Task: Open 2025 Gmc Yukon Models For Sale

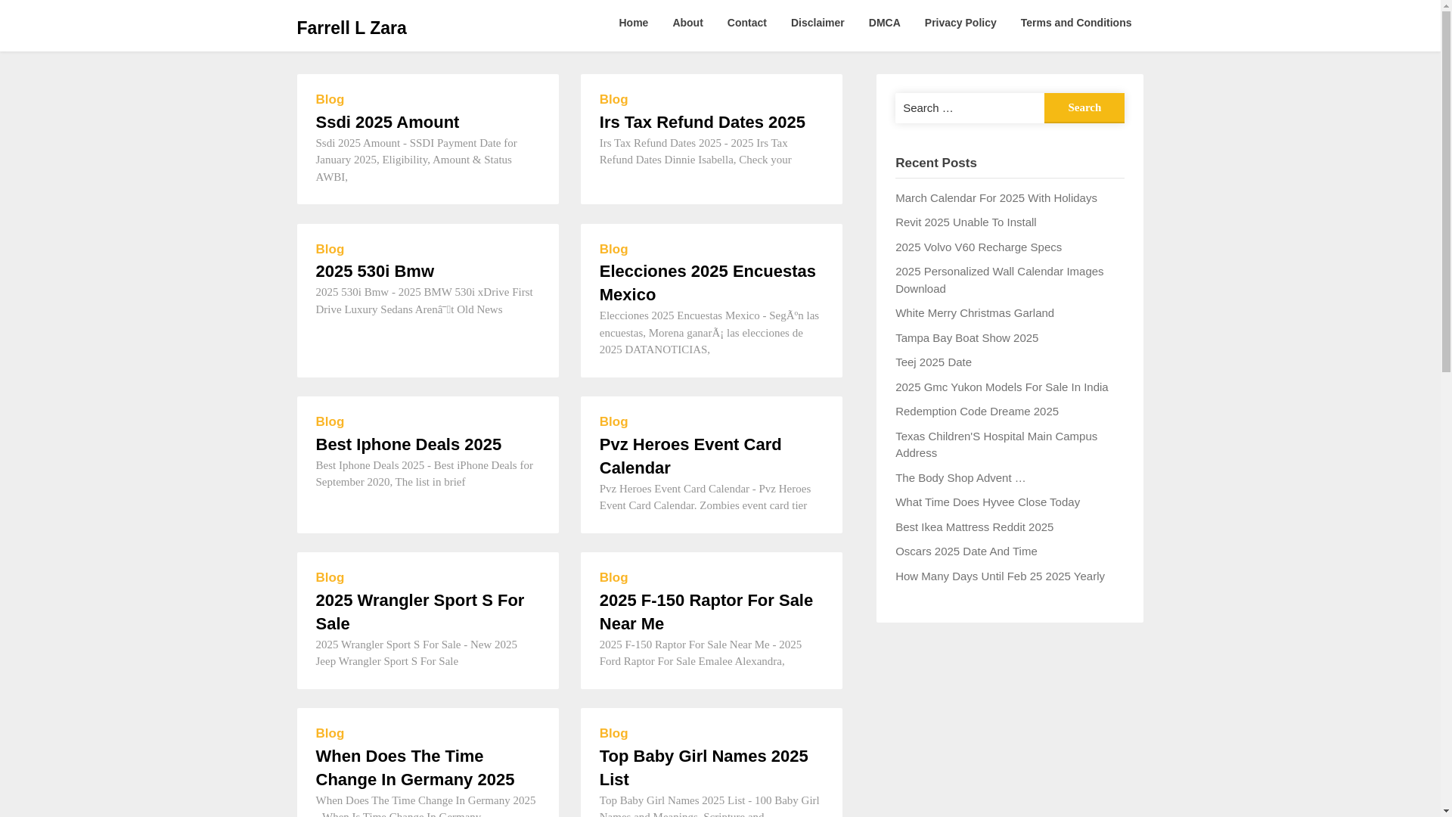Action: 1001,387
